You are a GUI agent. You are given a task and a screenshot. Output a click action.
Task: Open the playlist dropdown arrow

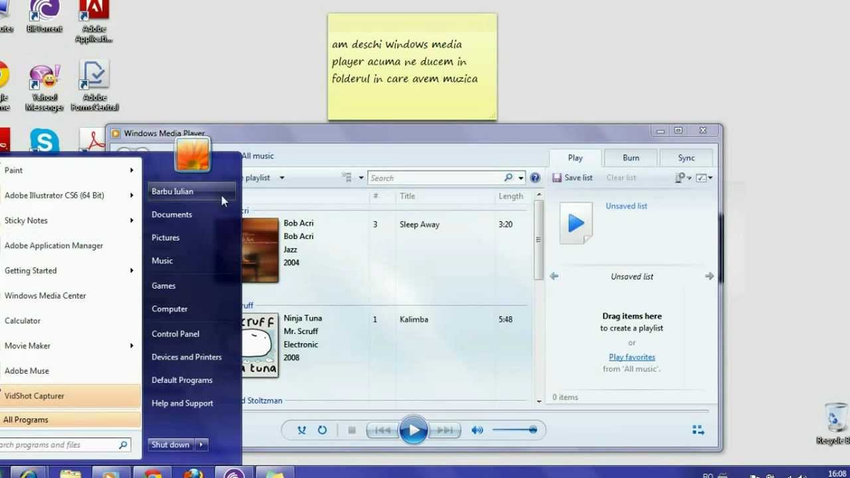[282, 178]
